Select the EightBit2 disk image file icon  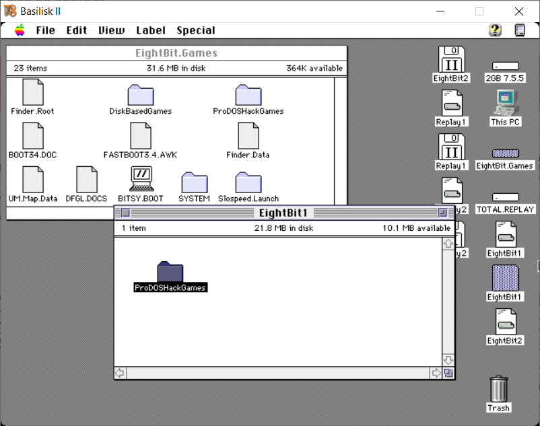coord(505,326)
